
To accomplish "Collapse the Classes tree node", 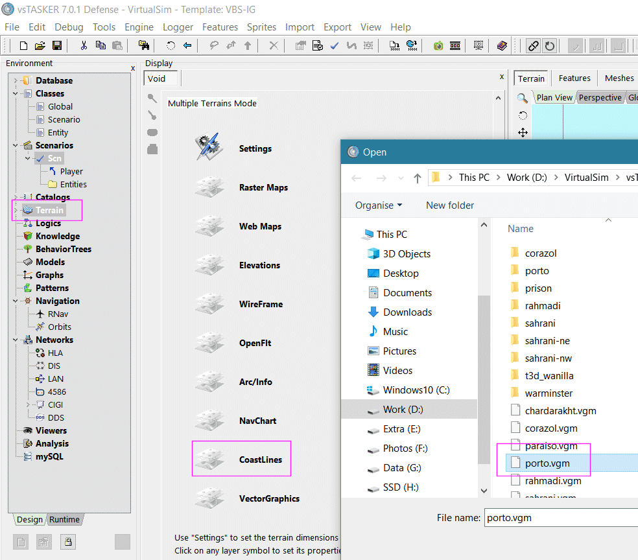I will [15, 93].
